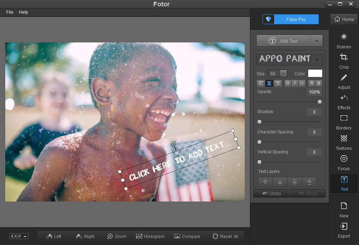Select the Focus tool
Image resolution: width=359 pixels, height=245 pixels.
(x=344, y=162)
